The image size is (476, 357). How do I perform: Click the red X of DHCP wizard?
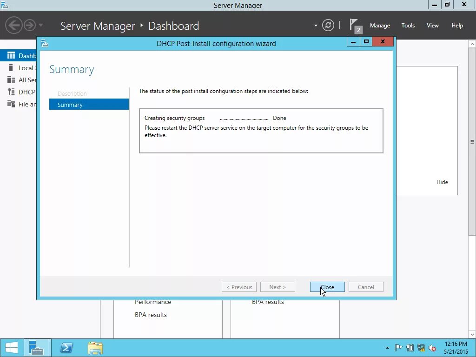tap(383, 41)
